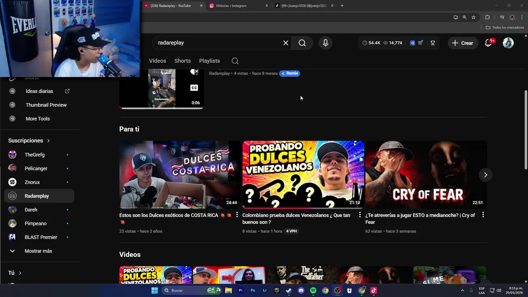Open the vidIQ list menu icon
The width and height of the screenshot is (528, 297).
point(420,43)
